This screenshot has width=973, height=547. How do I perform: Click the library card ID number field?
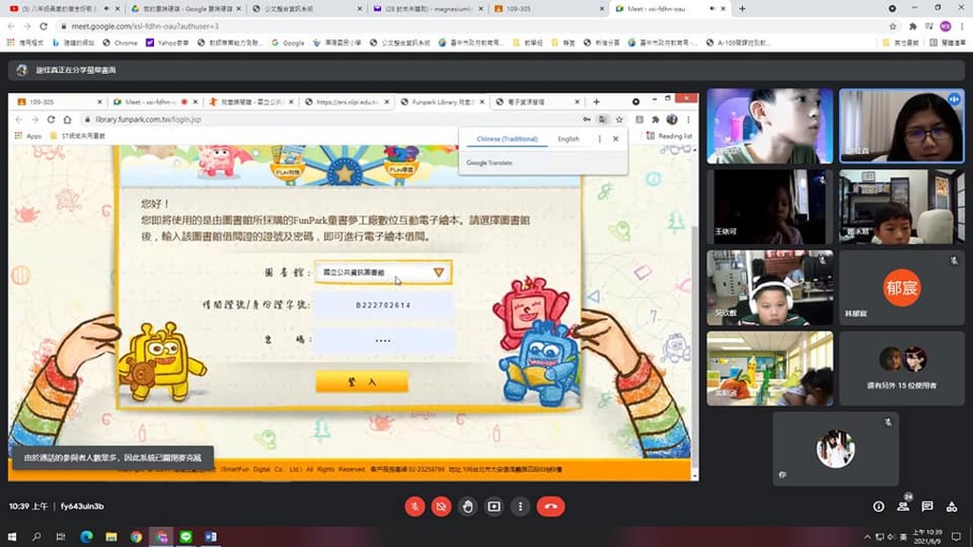pos(383,305)
